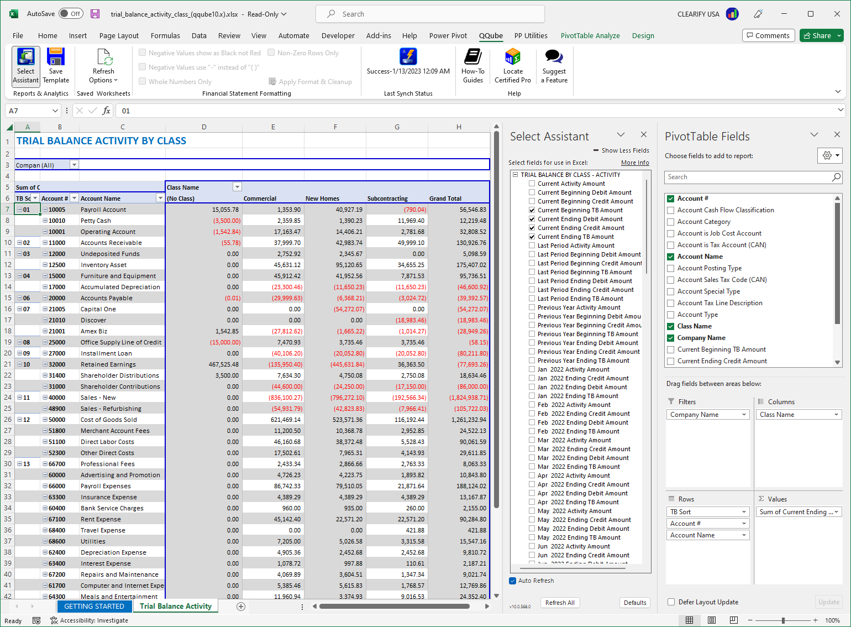Collapse the TRIAL BALANCE BY CLASS - ACTIVITY tree

click(x=515, y=175)
